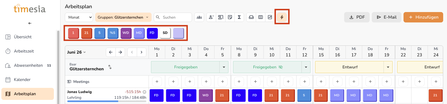Toggle the contact card display icon
447x104 pixels.
point(220,17)
